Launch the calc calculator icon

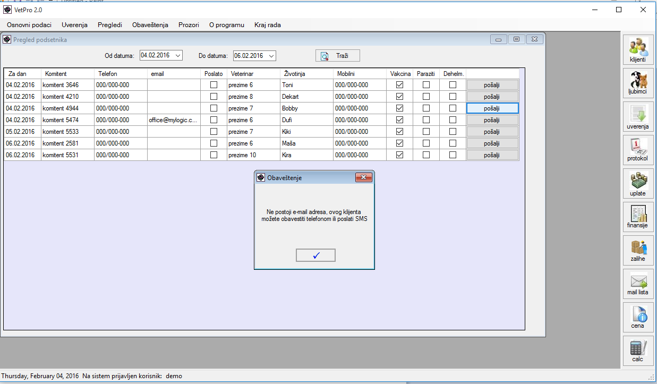(x=637, y=351)
